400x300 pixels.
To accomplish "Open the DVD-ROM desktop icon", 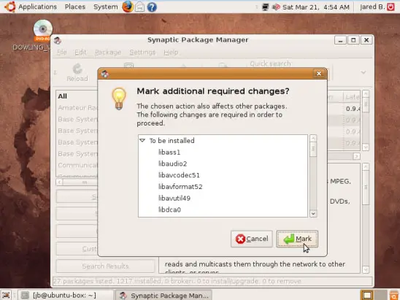I will point(43,31).
